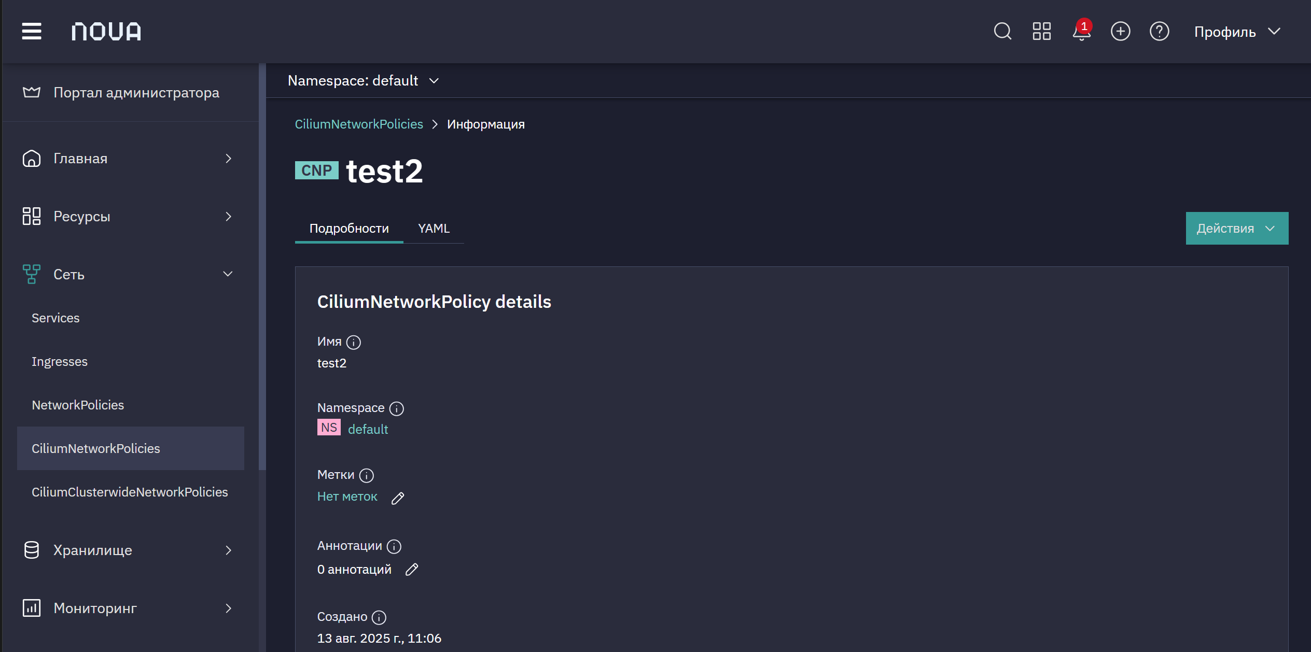This screenshot has height=652, width=1311.
Task: Click the info icon next to Метки
Action: pos(367,475)
